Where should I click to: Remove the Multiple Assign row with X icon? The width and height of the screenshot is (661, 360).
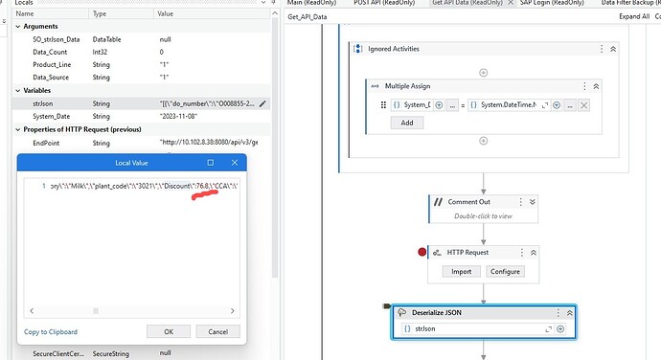point(583,105)
